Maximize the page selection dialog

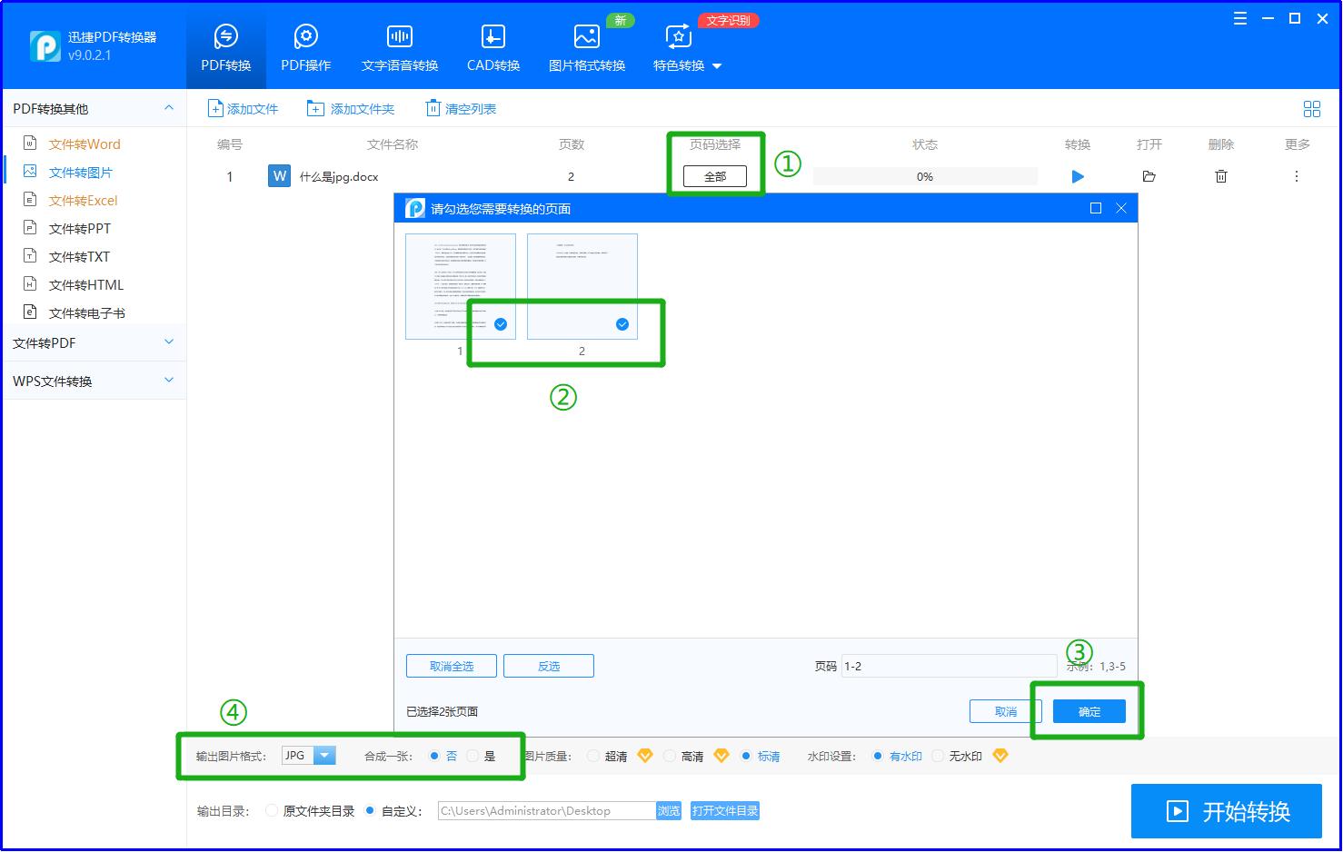coord(1096,208)
